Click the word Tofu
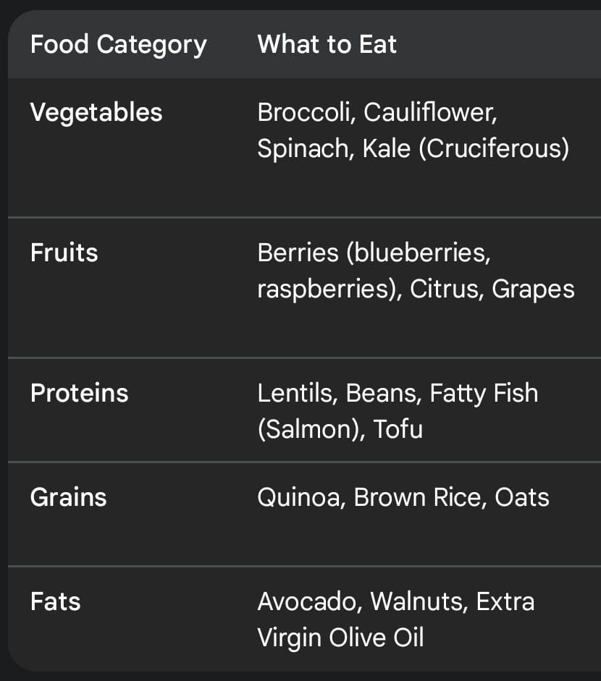 [x=398, y=430]
